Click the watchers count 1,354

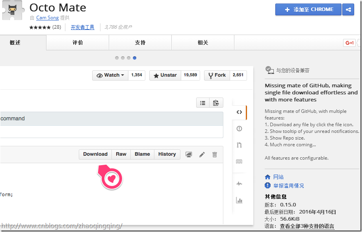tap(137, 75)
